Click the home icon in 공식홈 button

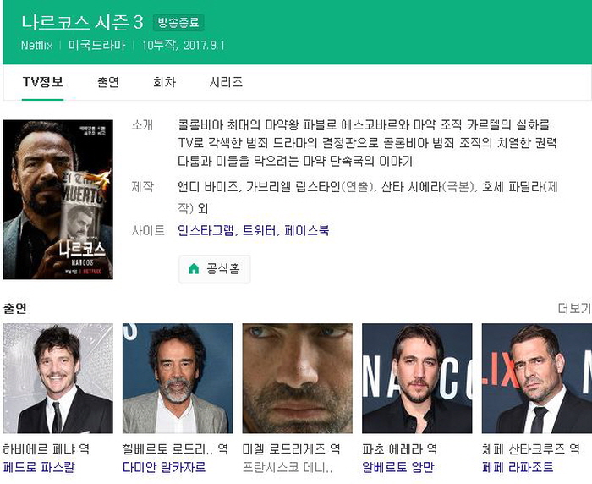pyautogui.click(x=194, y=269)
